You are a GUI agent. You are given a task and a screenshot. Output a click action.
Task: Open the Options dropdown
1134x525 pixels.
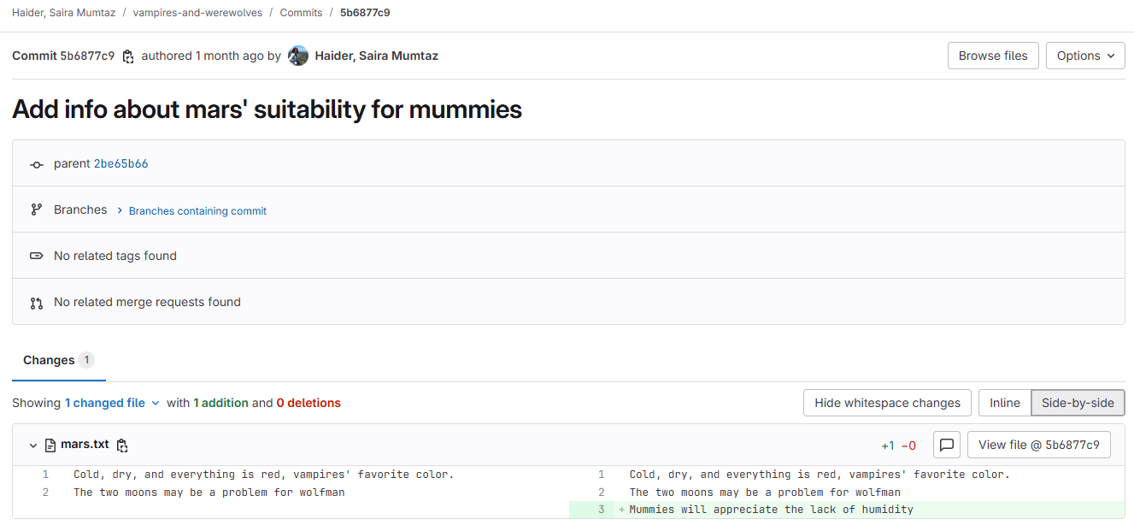(x=1085, y=56)
